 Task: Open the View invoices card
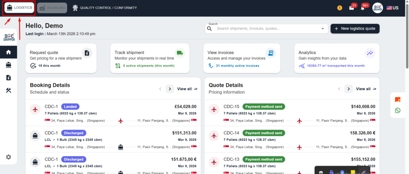[242, 58]
